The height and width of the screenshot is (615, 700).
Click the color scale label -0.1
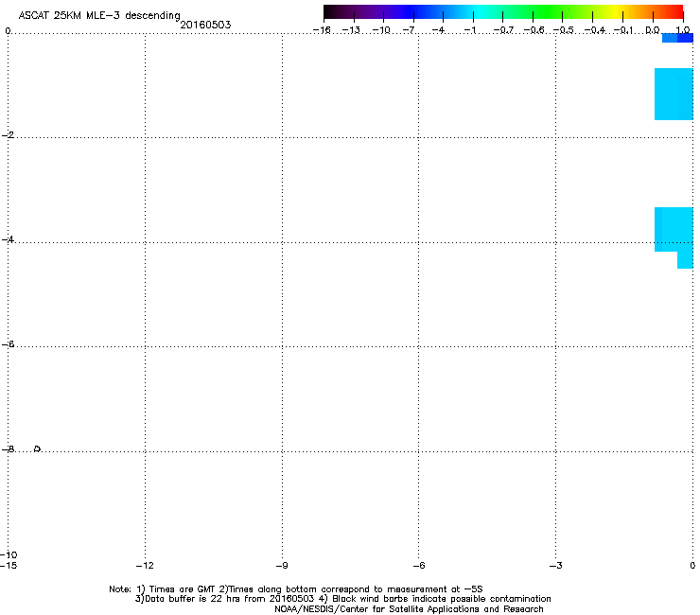click(x=623, y=30)
